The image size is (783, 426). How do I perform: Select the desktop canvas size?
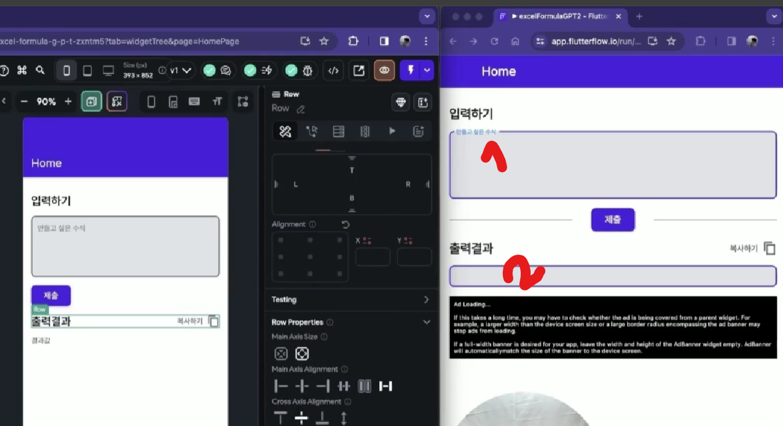(x=108, y=71)
